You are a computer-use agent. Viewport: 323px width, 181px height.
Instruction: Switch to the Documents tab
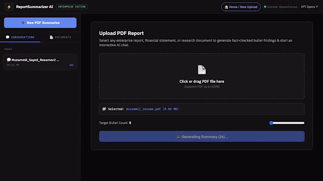pyautogui.click(x=60, y=37)
